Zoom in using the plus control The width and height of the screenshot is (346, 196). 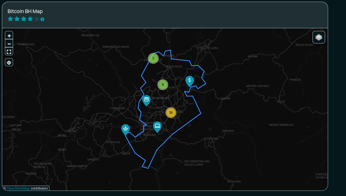[9, 35]
